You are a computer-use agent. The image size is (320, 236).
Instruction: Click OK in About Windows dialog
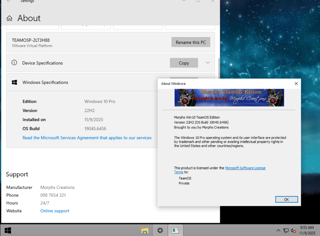286,199
